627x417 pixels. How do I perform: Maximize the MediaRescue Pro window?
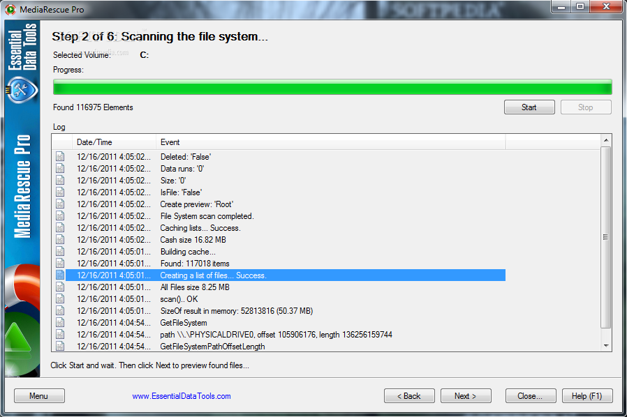click(x=580, y=6)
